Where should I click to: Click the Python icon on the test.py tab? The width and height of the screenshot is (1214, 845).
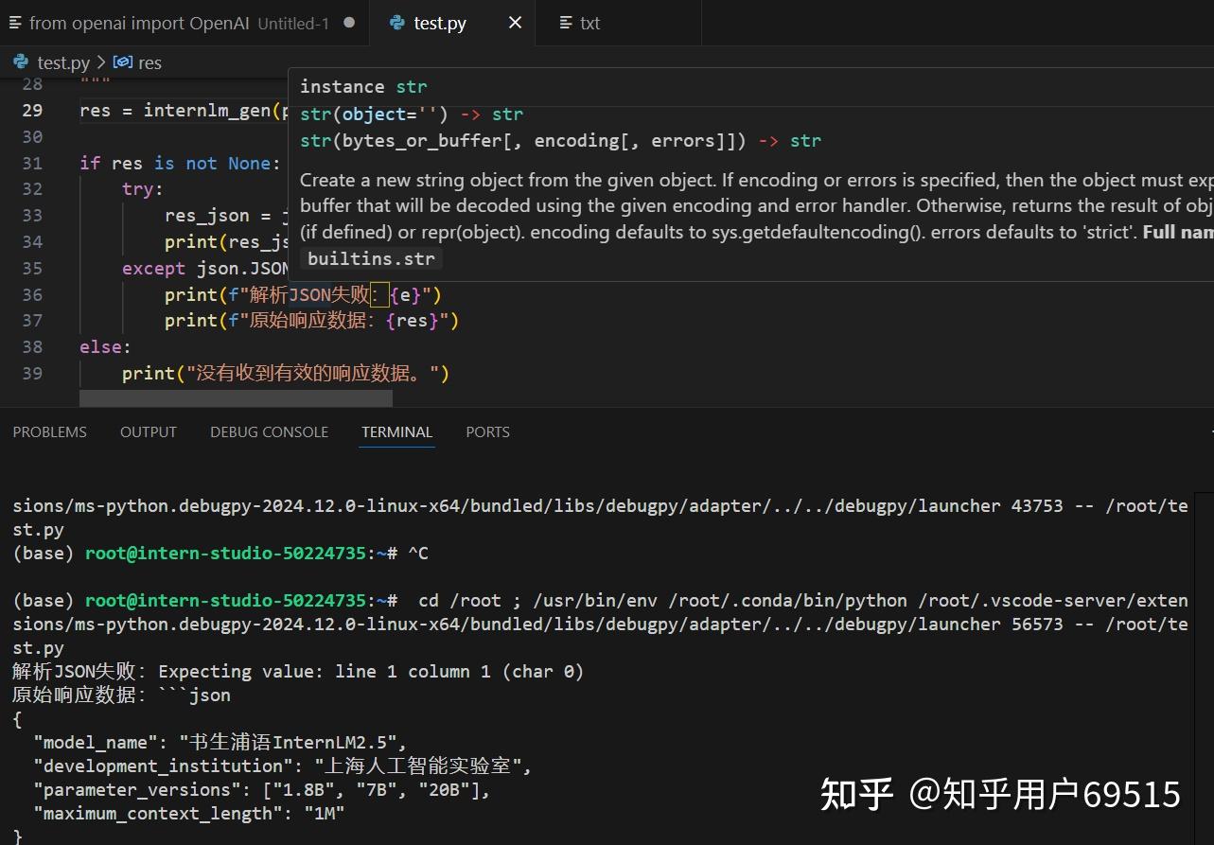point(396,23)
